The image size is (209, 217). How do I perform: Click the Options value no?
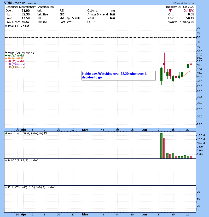(x=113, y=11)
